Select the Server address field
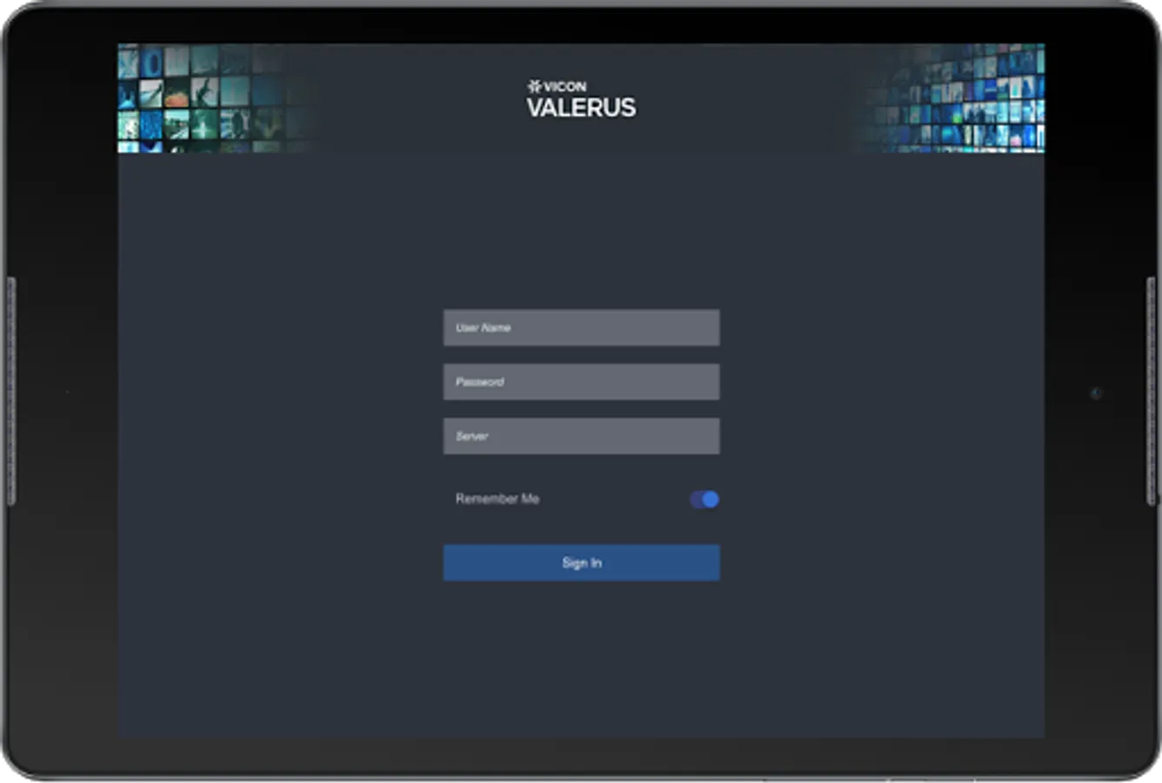Viewport: 1162px width, 783px height. 581,436
